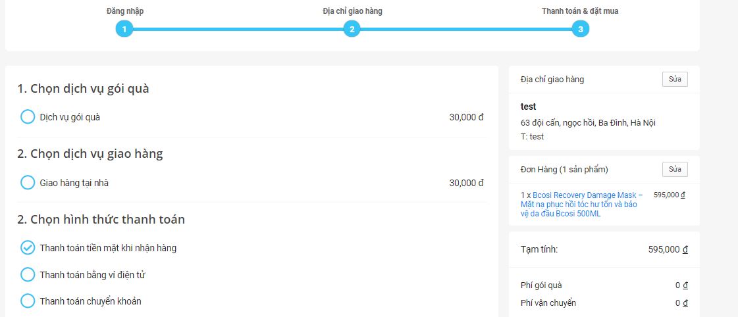
Task: Click home delivery price 30,000 đ
Action: point(466,183)
